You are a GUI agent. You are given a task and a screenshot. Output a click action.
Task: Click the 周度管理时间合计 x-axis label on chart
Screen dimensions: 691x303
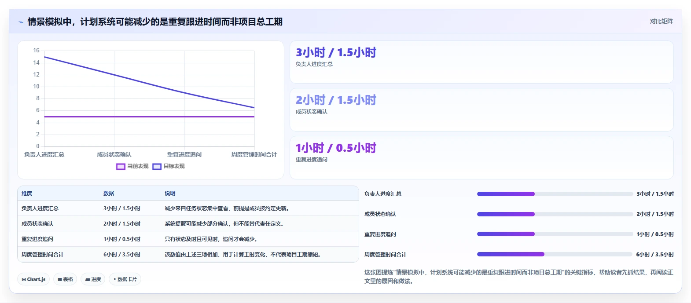tap(254, 154)
